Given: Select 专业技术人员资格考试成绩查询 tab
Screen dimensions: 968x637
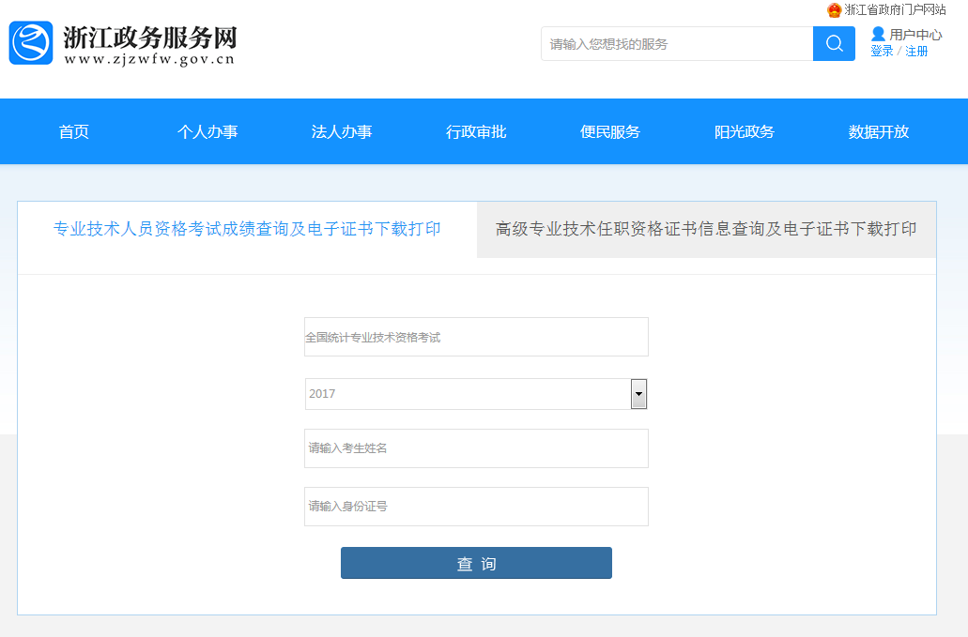Looking at the screenshot, I should point(247,230).
